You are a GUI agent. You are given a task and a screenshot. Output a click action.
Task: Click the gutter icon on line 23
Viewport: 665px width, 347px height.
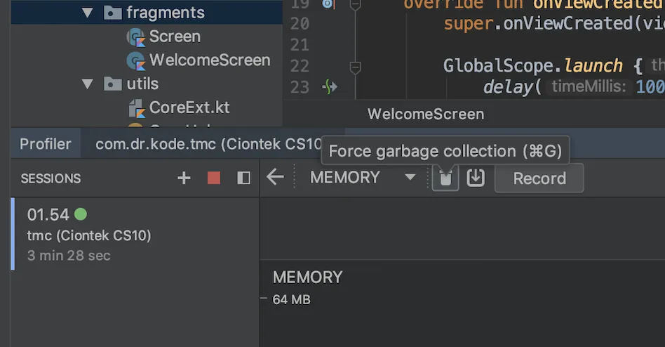330,86
